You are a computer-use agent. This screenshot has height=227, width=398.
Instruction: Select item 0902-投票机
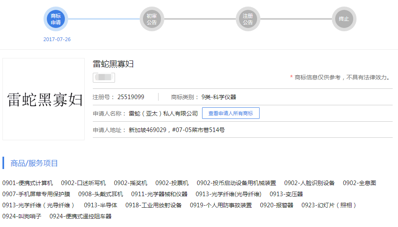click(x=172, y=183)
